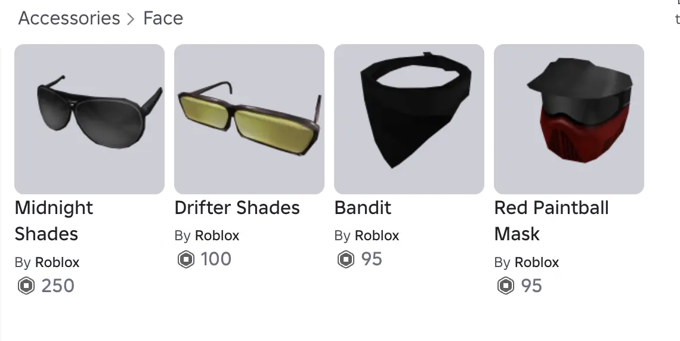Image resolution: width=680 pixels, height=341 pixels.
Task: Visit Roblox creator link under Drifter Shades
Action: click(x=217, y=236)
